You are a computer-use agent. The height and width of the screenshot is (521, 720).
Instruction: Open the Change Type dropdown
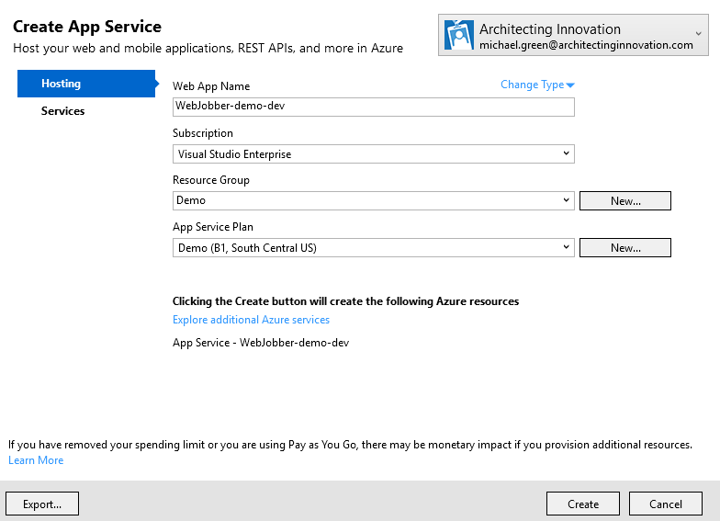537,85
